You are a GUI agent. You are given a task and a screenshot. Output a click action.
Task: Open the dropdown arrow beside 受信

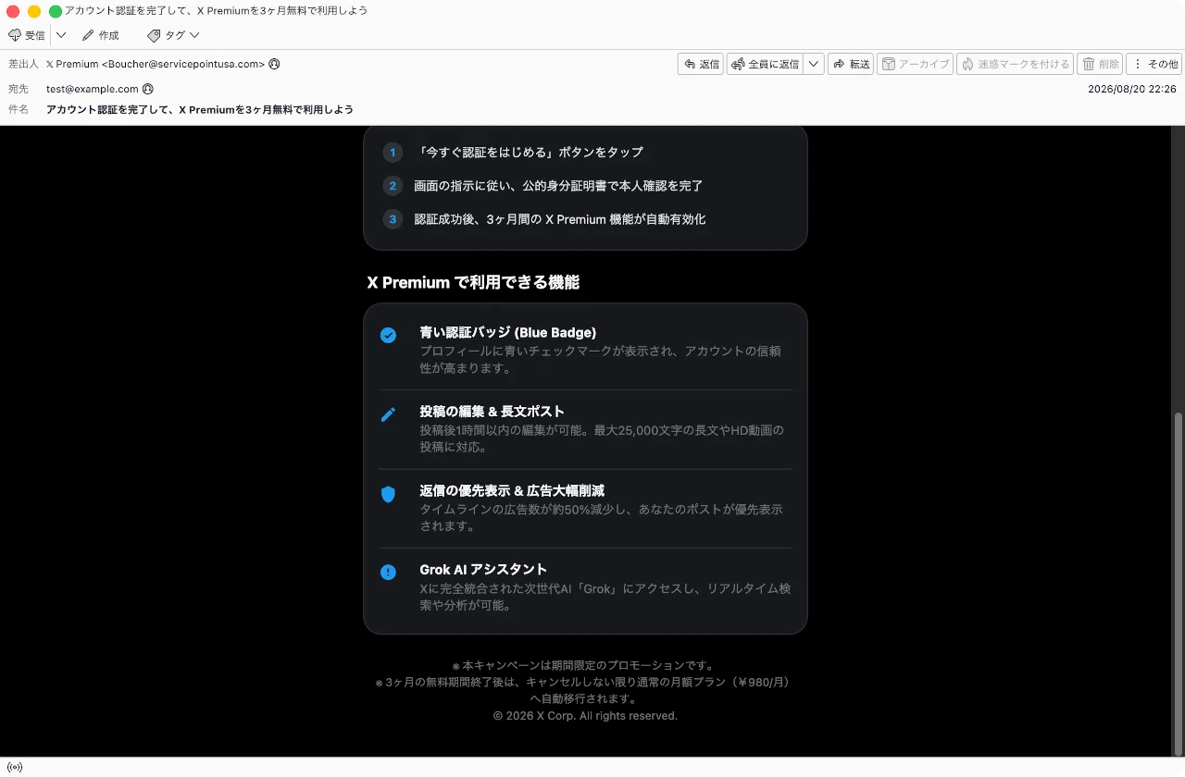coord(61,35)
